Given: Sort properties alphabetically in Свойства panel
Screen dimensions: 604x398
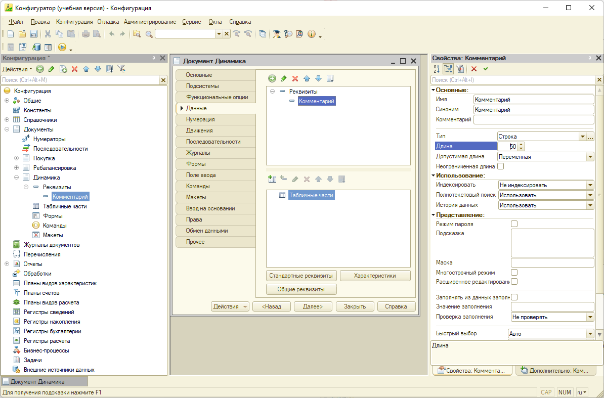Looking at the screenshot, I should coord(437,69).
